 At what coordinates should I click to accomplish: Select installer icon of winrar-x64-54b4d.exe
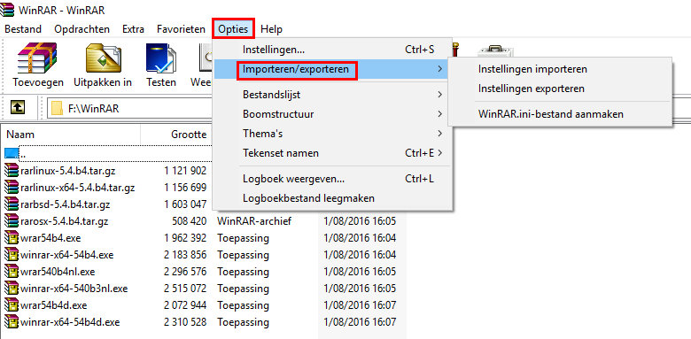[12, 322]
